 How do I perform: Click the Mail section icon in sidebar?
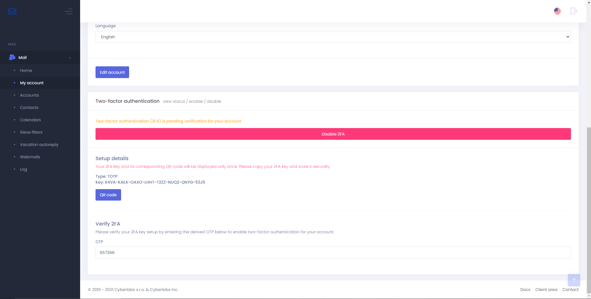point(12,57)
